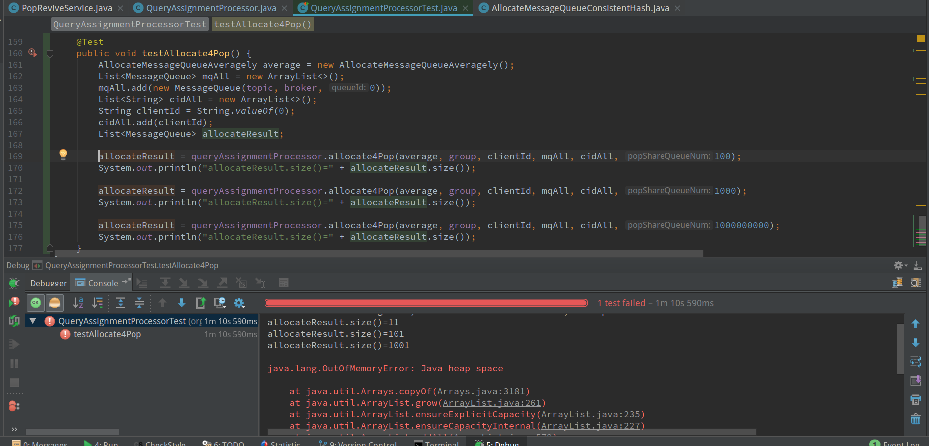Click the run/debug gutter icon beside testAllocate4Pop

[x=33, y=52]
